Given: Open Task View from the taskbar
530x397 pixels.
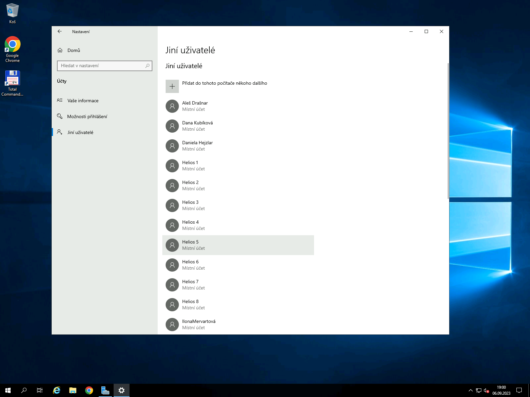Looking at the screenshot, I should (x=39, y=390).
